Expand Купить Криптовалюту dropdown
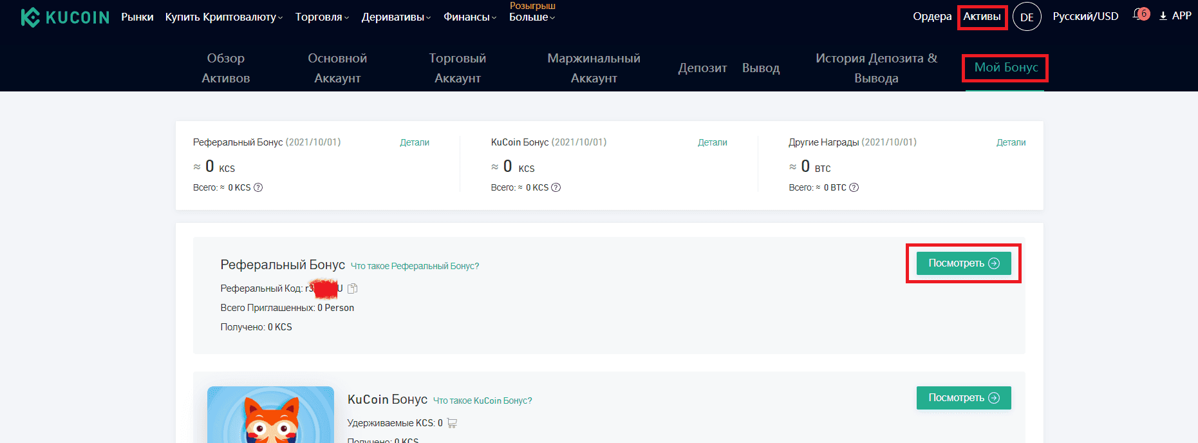 point(224,17)
